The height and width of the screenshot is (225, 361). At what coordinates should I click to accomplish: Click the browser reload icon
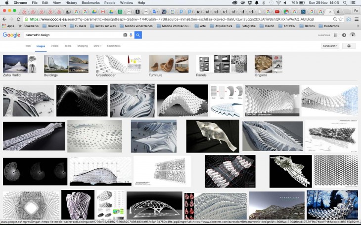pyautogui.click(x=19, y=19)
